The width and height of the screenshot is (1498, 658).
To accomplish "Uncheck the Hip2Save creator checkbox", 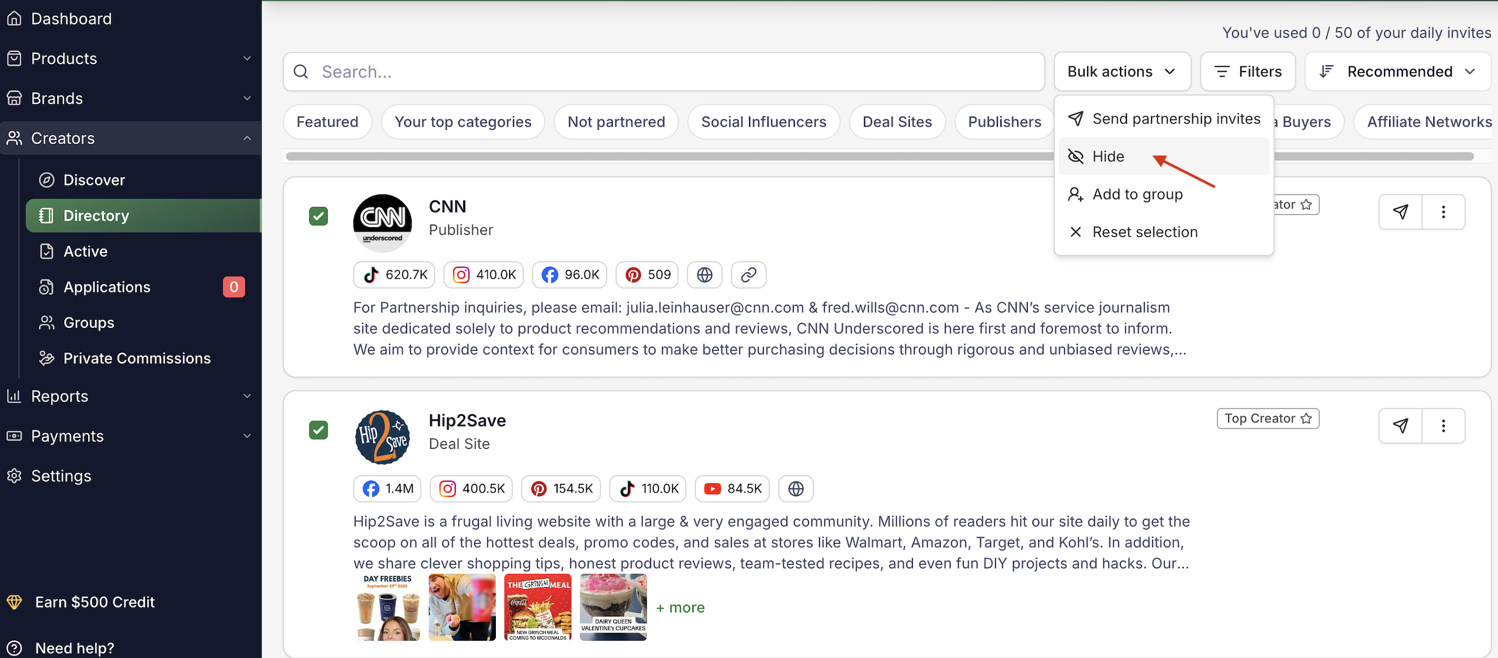I will 318,430.
